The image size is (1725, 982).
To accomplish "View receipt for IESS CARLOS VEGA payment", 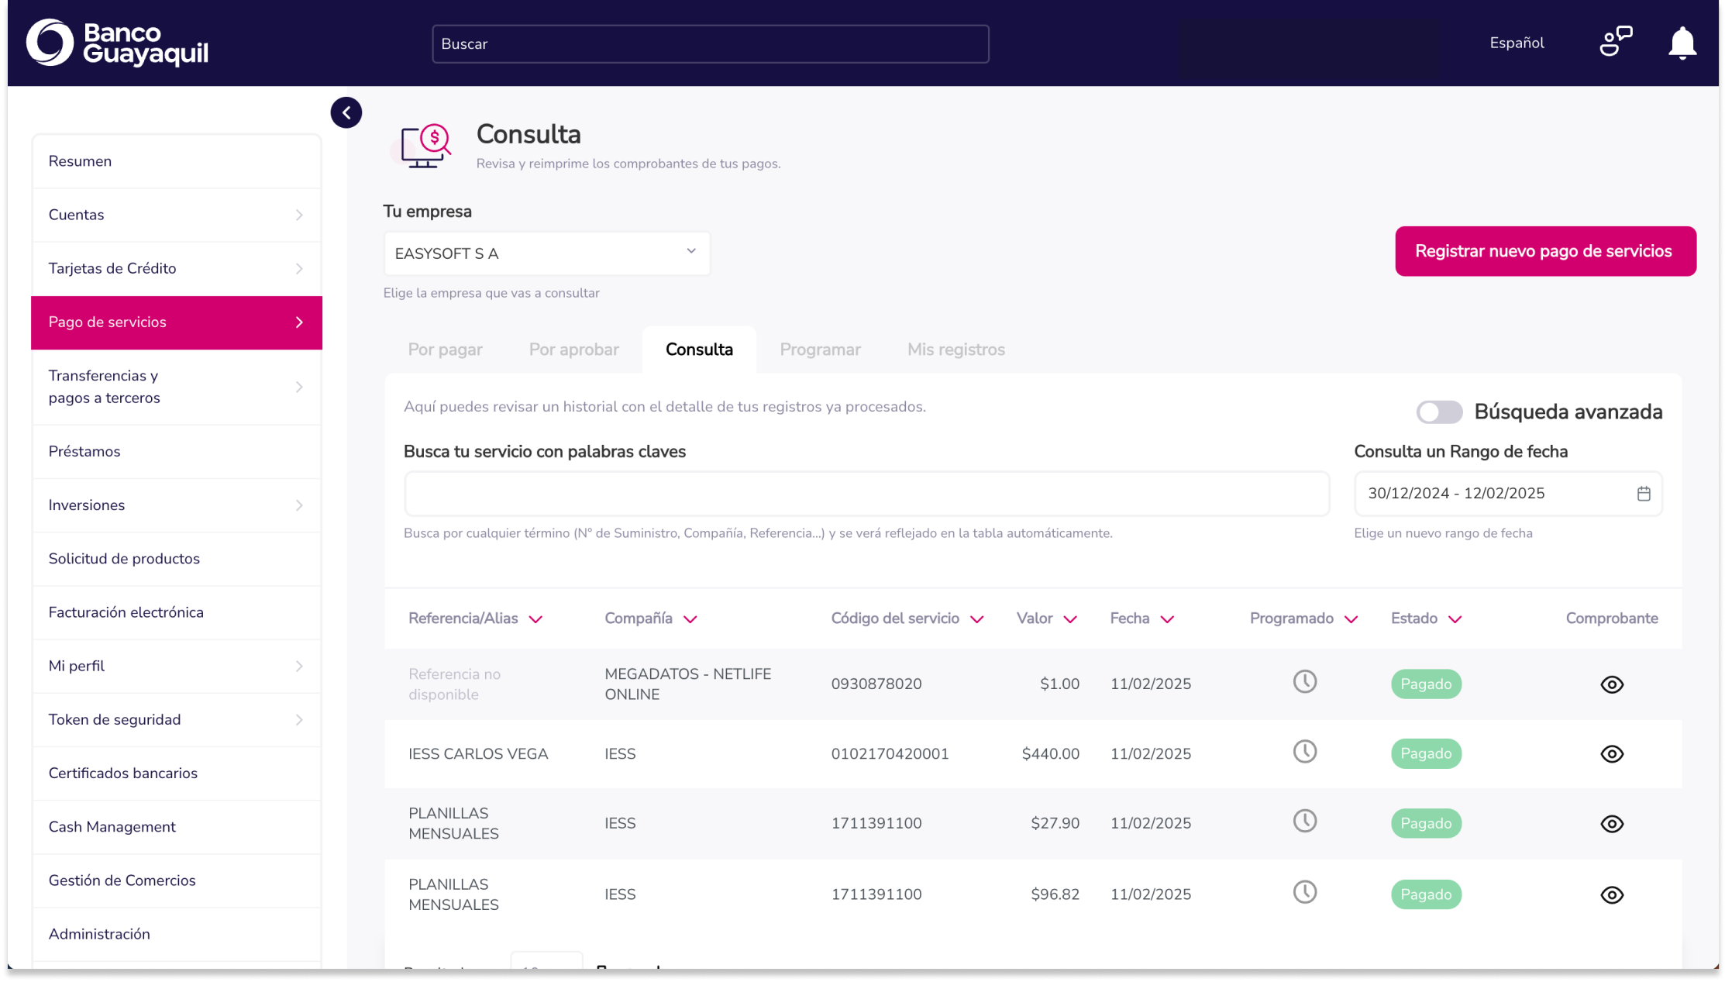I will tap(1612, 754).
